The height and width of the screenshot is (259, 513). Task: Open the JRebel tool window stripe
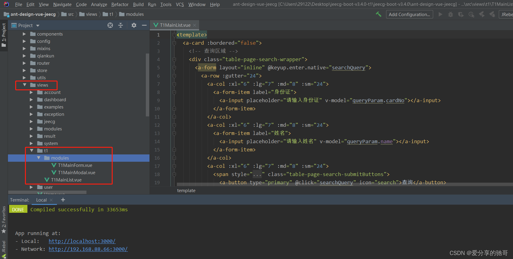coord(4,249)
